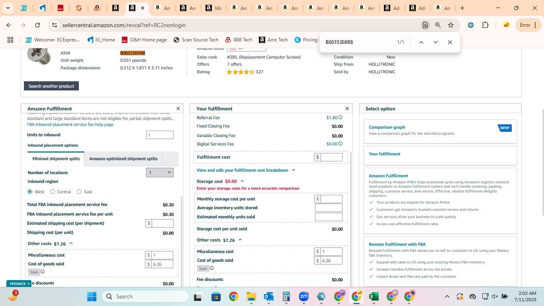Close the Amazon Fulfillment panel

(178, 108)
